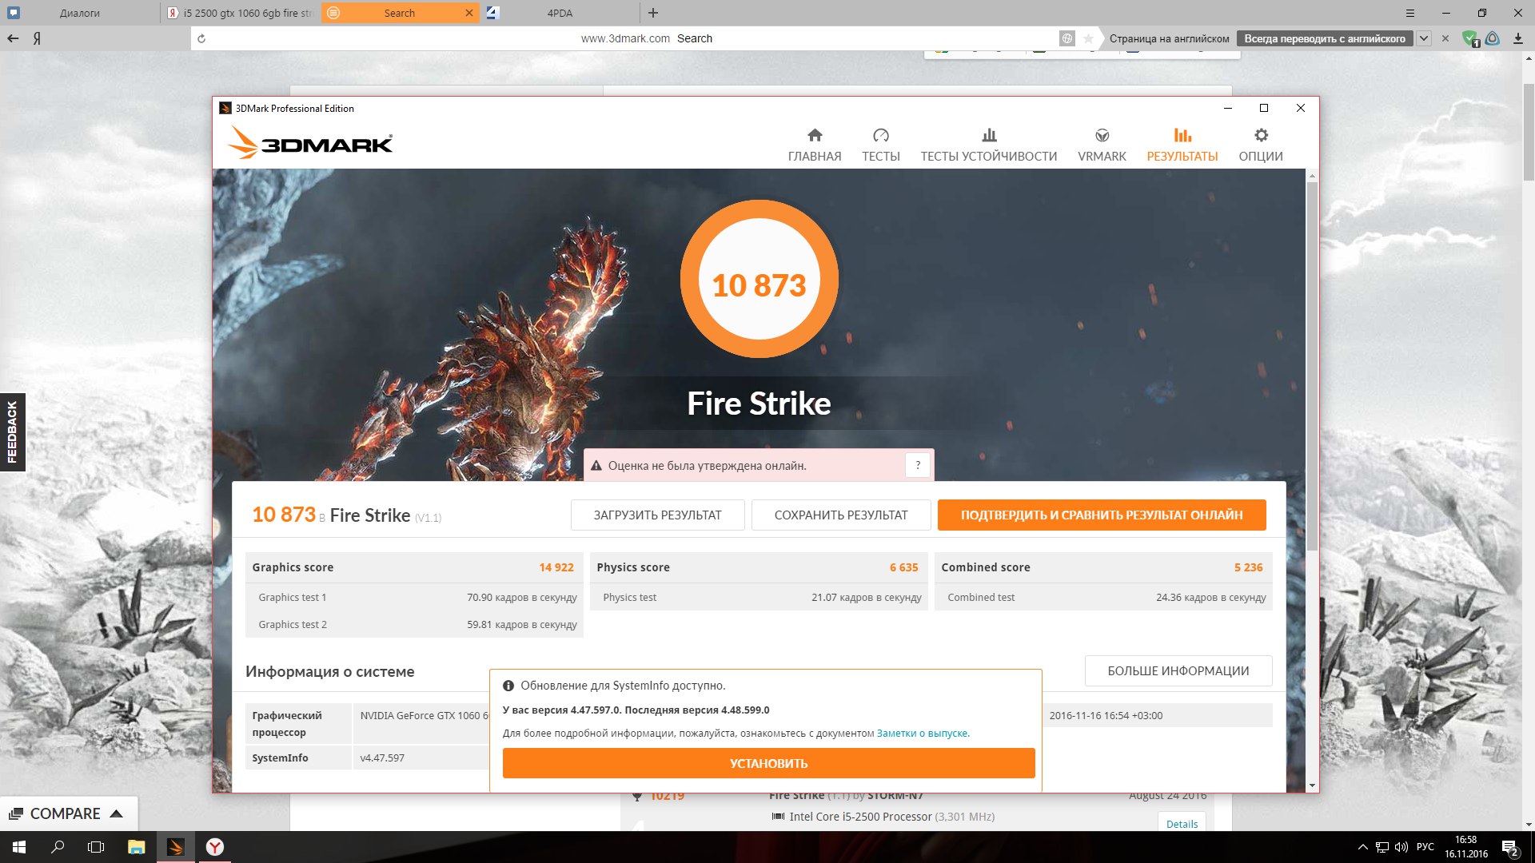The height and width of the screenshot is (863, 1535).
Task: Open browser downloads arrow icon
Action: (1517, 38)
